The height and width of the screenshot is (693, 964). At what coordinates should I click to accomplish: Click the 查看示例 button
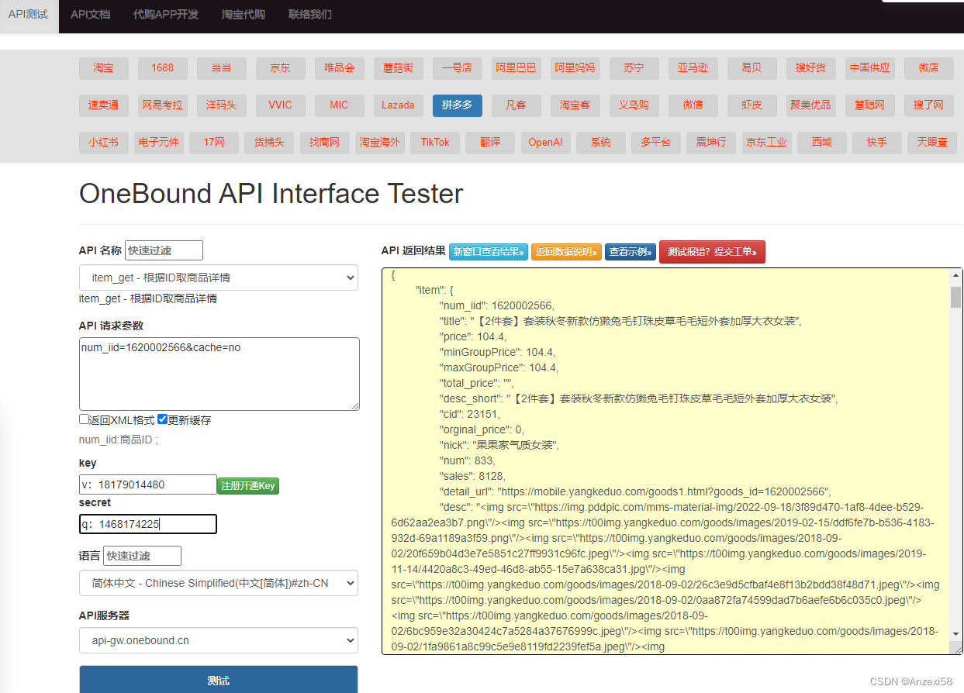click(x=631, y=252)
